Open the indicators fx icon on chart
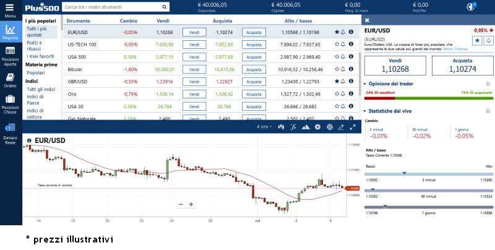The image size is (495, 250). (293, 127)
